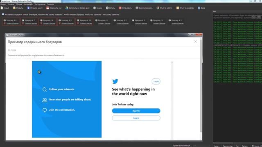
Task: Open the База database tool
Action: (x=201, y=8)
